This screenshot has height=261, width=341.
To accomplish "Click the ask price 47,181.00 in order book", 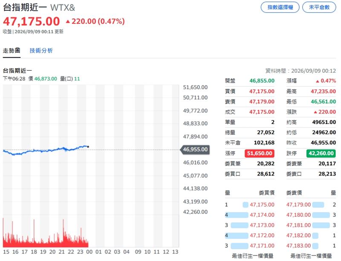I will point(299,225).
